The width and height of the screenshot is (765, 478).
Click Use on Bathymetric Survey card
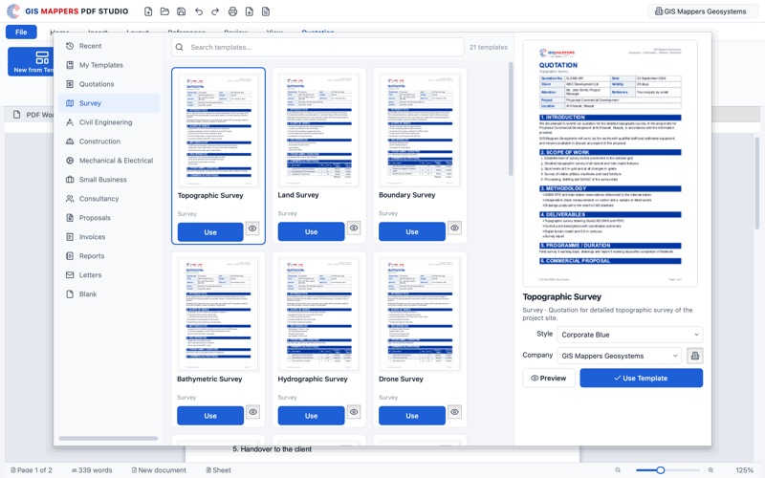[210, 416]
